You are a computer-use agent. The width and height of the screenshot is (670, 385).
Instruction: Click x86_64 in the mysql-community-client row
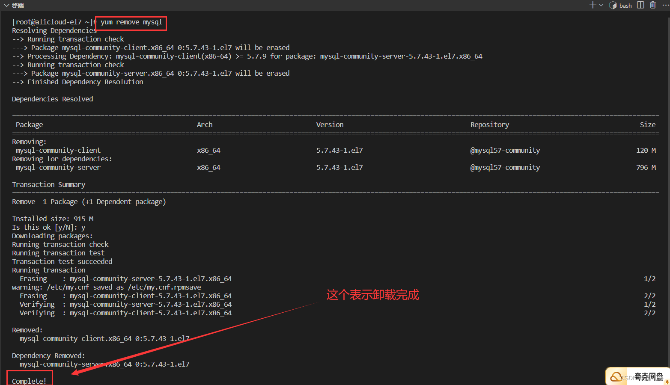point(208,151)
